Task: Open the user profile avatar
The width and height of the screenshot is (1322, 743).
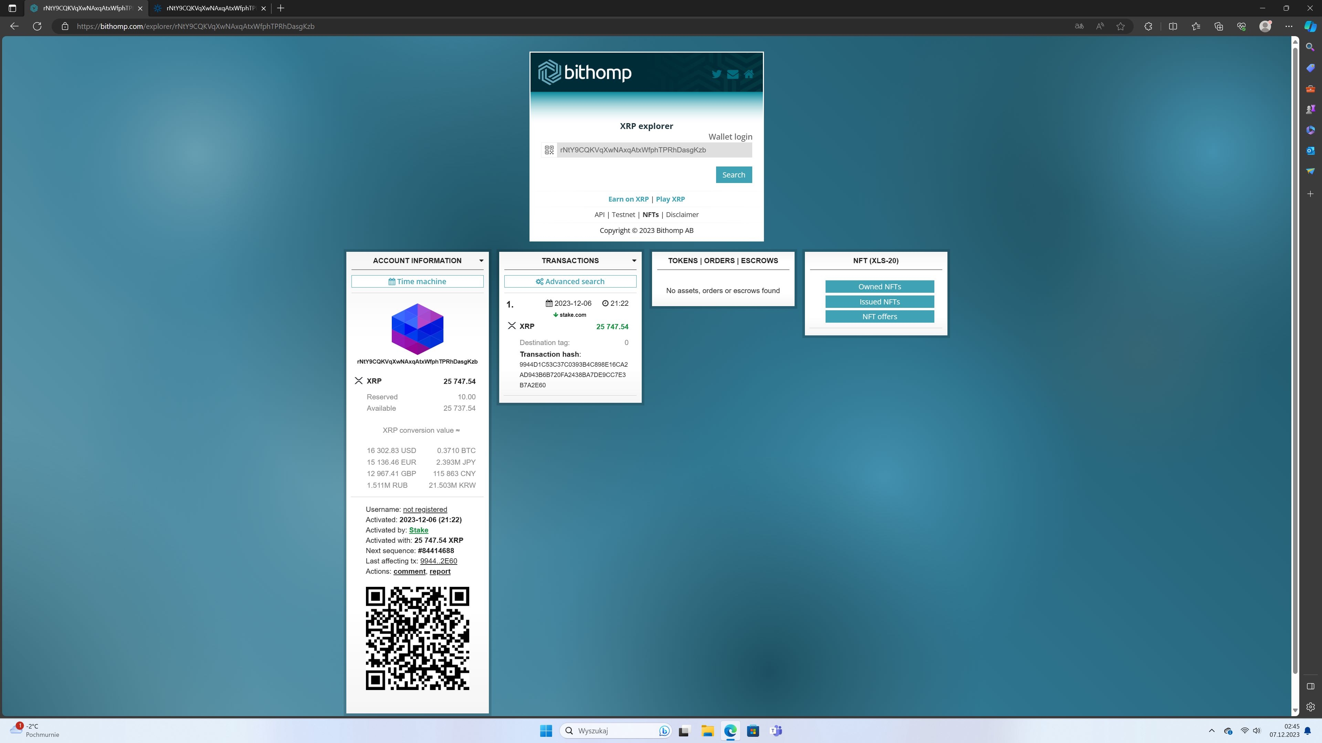Action: click(1266, 26)
